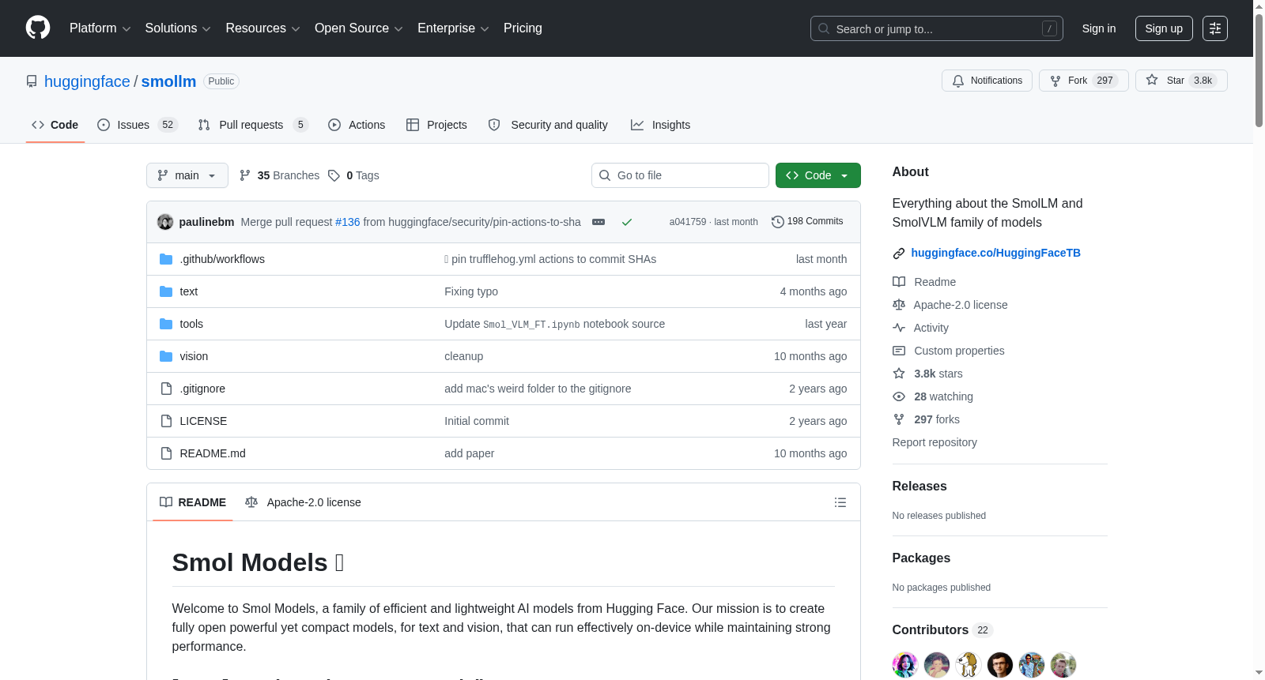Click the Sign in link
Image resolution: width=1265 pixels, height=680 pixels.
coord(1099,28)
